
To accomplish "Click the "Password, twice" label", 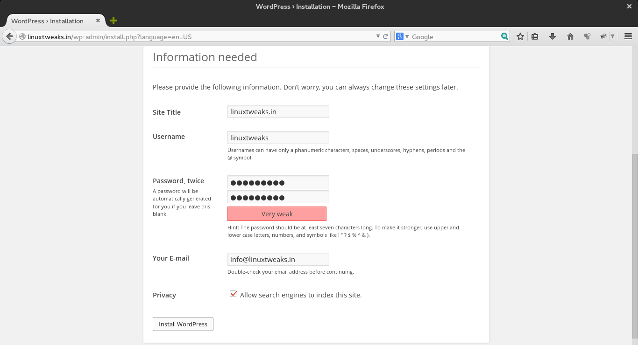I will (178, 181).
